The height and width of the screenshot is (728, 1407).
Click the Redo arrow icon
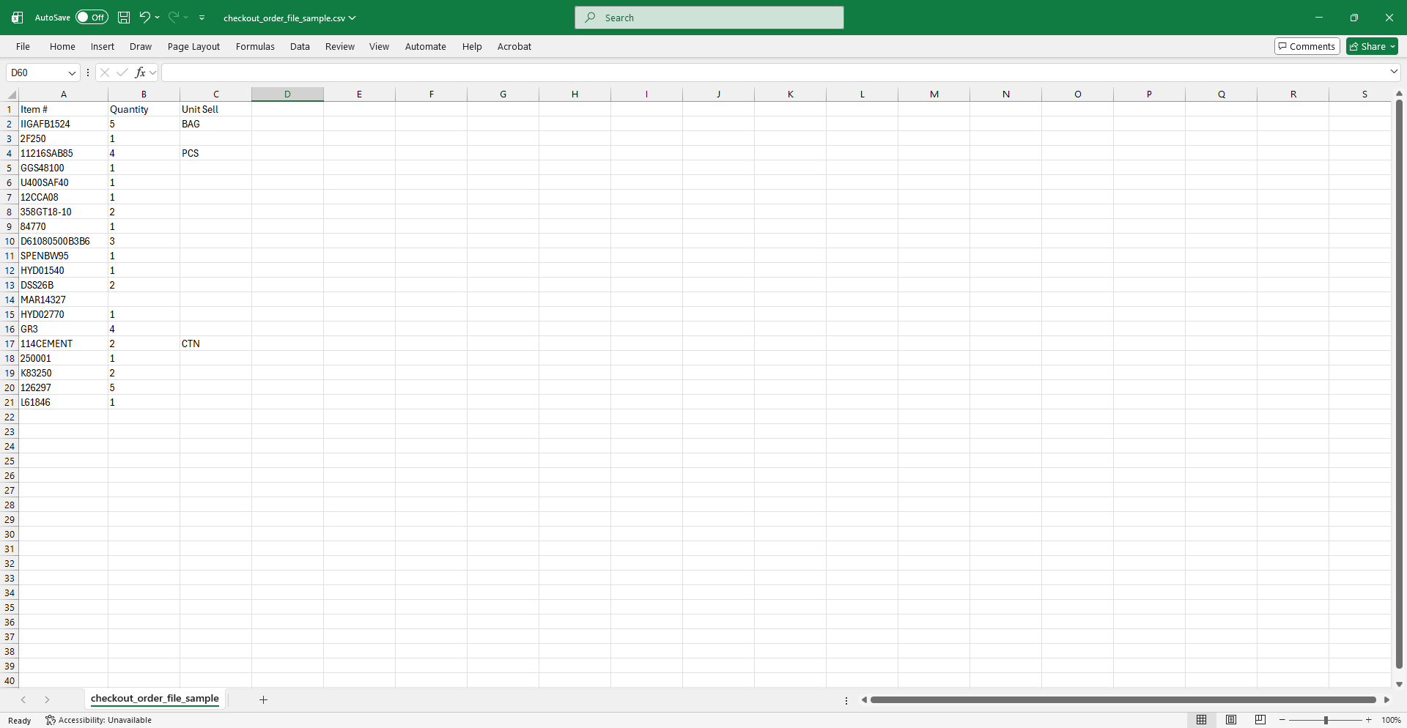tap(174, 18)
